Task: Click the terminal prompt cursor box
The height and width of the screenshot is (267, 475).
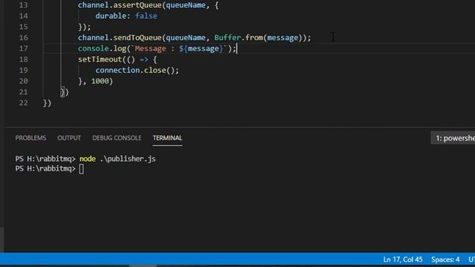Action: pyautogui.click(x=82, y=169)
